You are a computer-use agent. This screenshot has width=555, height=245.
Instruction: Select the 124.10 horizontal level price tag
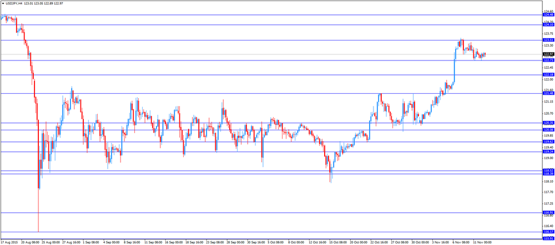549,25
